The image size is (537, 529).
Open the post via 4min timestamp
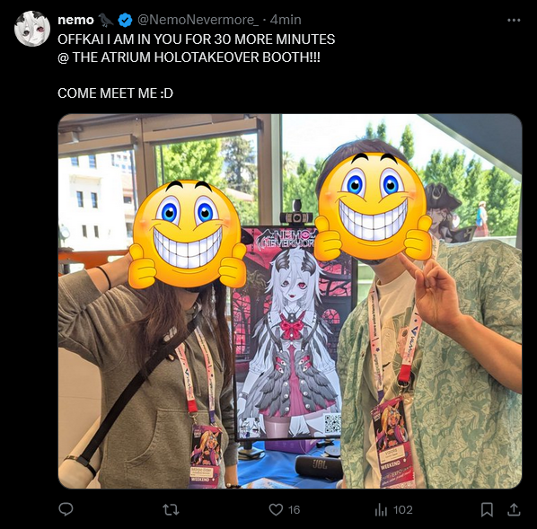click(x=286, y=20)
